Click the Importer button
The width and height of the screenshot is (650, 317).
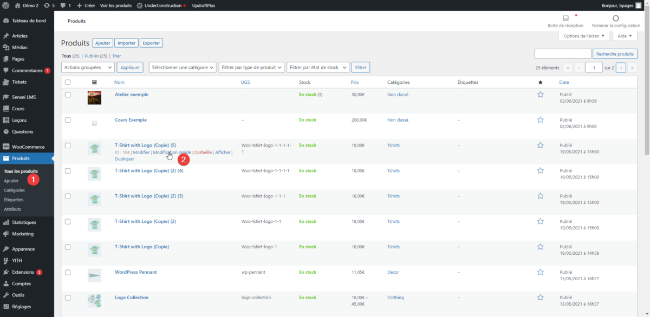[x=126, y=43]
